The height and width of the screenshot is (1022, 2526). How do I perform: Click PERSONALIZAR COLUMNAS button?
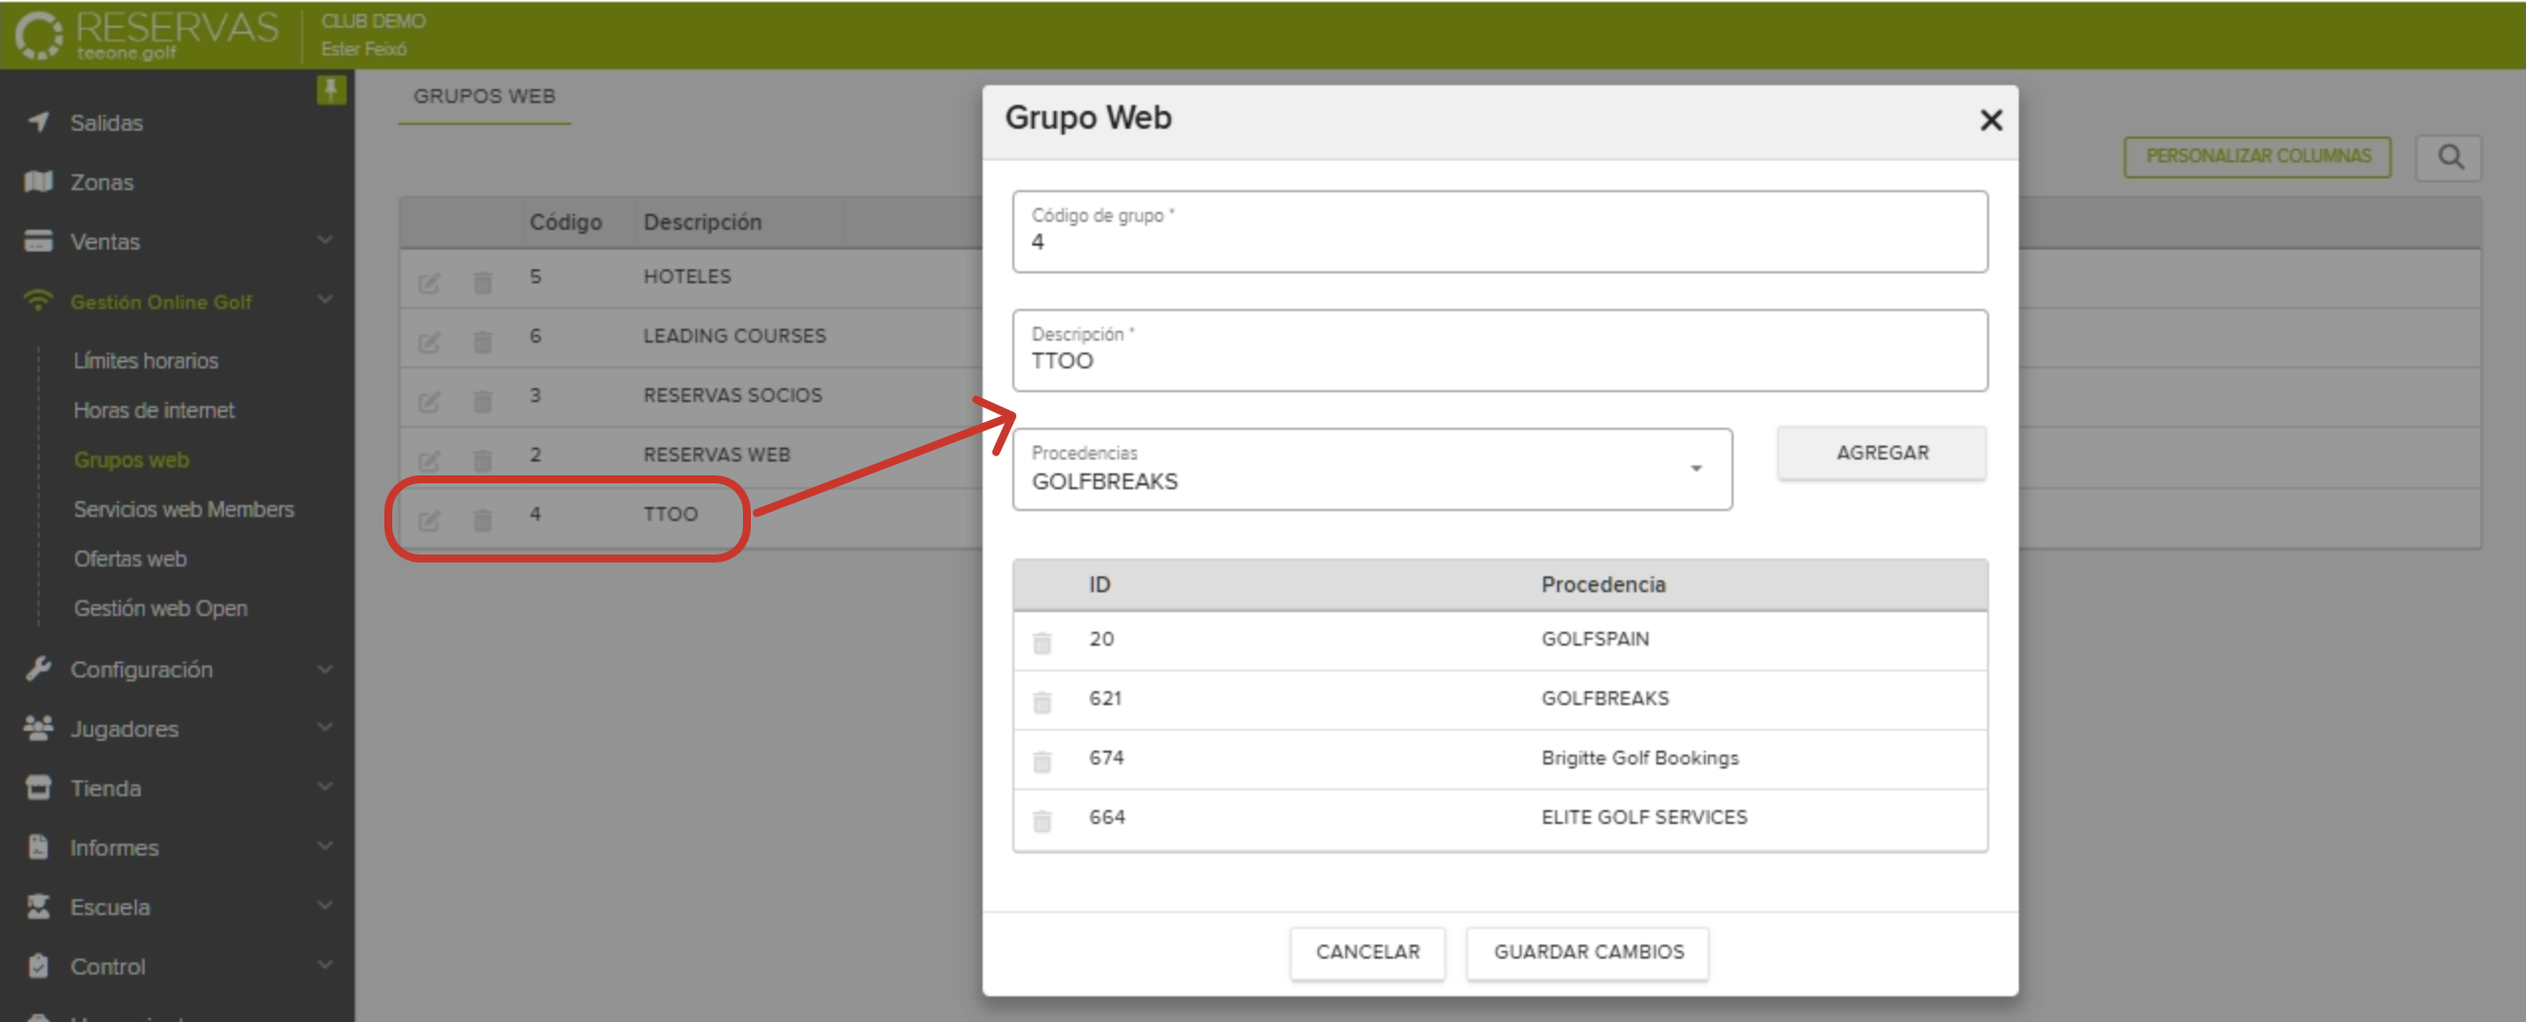point(2258,156)
